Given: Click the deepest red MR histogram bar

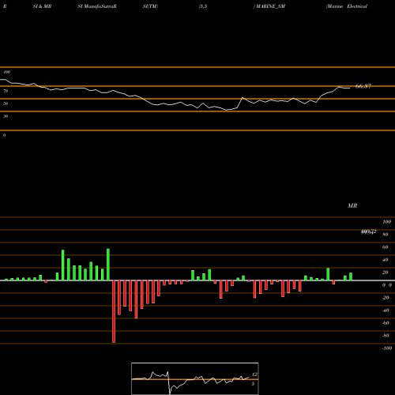Looking at the screenshot, I should click(114, 311).
